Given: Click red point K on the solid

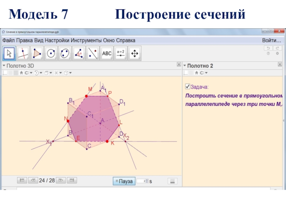Looking at the screenshot, I should (107, 141).
